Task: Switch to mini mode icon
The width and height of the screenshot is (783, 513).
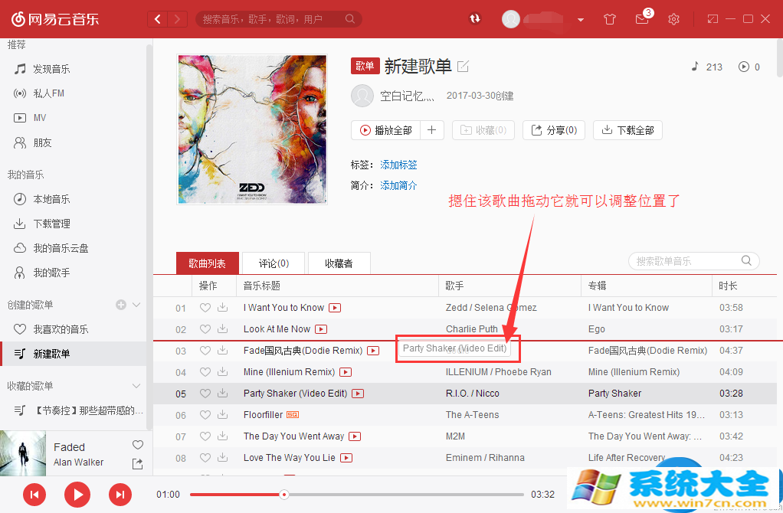Action: click(713, 19)
